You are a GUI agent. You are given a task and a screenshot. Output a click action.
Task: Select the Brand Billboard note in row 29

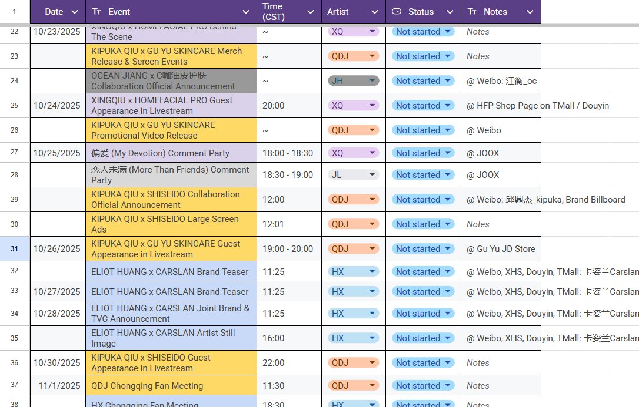[501, 200]
